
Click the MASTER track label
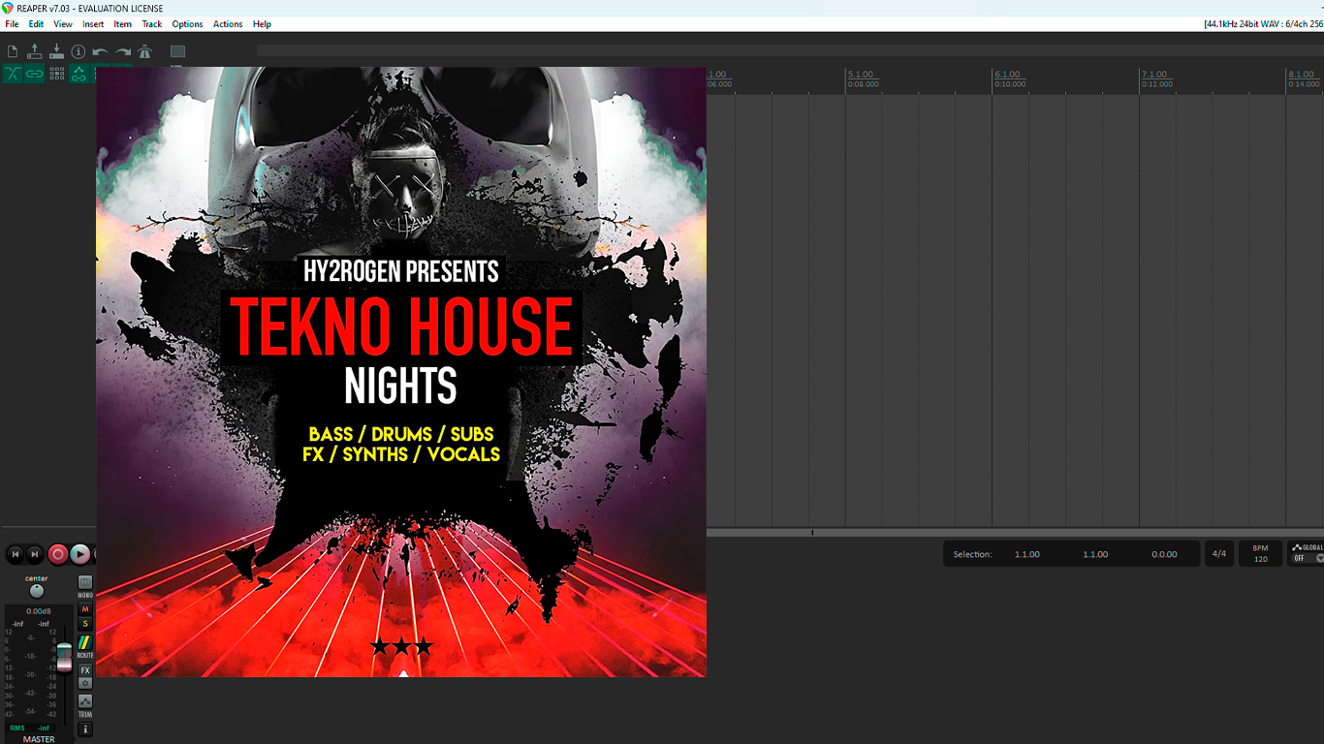point(39,739)
